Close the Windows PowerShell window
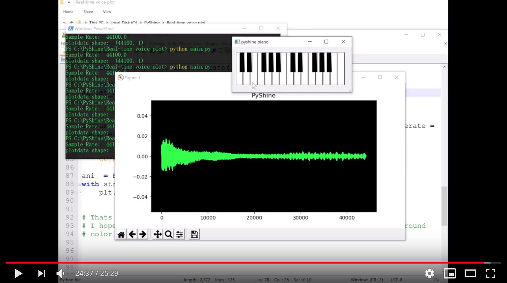The height and width of the screenshot is (283, 507). (278, 28)
